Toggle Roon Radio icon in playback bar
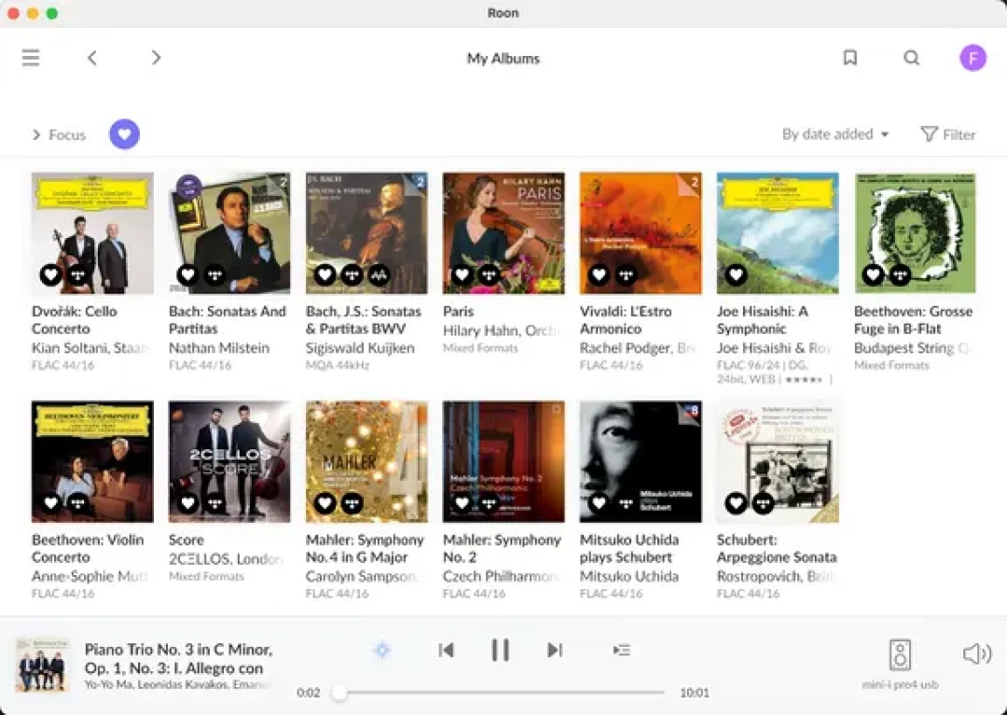1007x715 pixels. click(x=382, y=650)
